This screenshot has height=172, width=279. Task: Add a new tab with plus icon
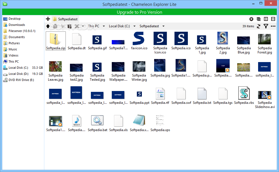coord(48,19)
